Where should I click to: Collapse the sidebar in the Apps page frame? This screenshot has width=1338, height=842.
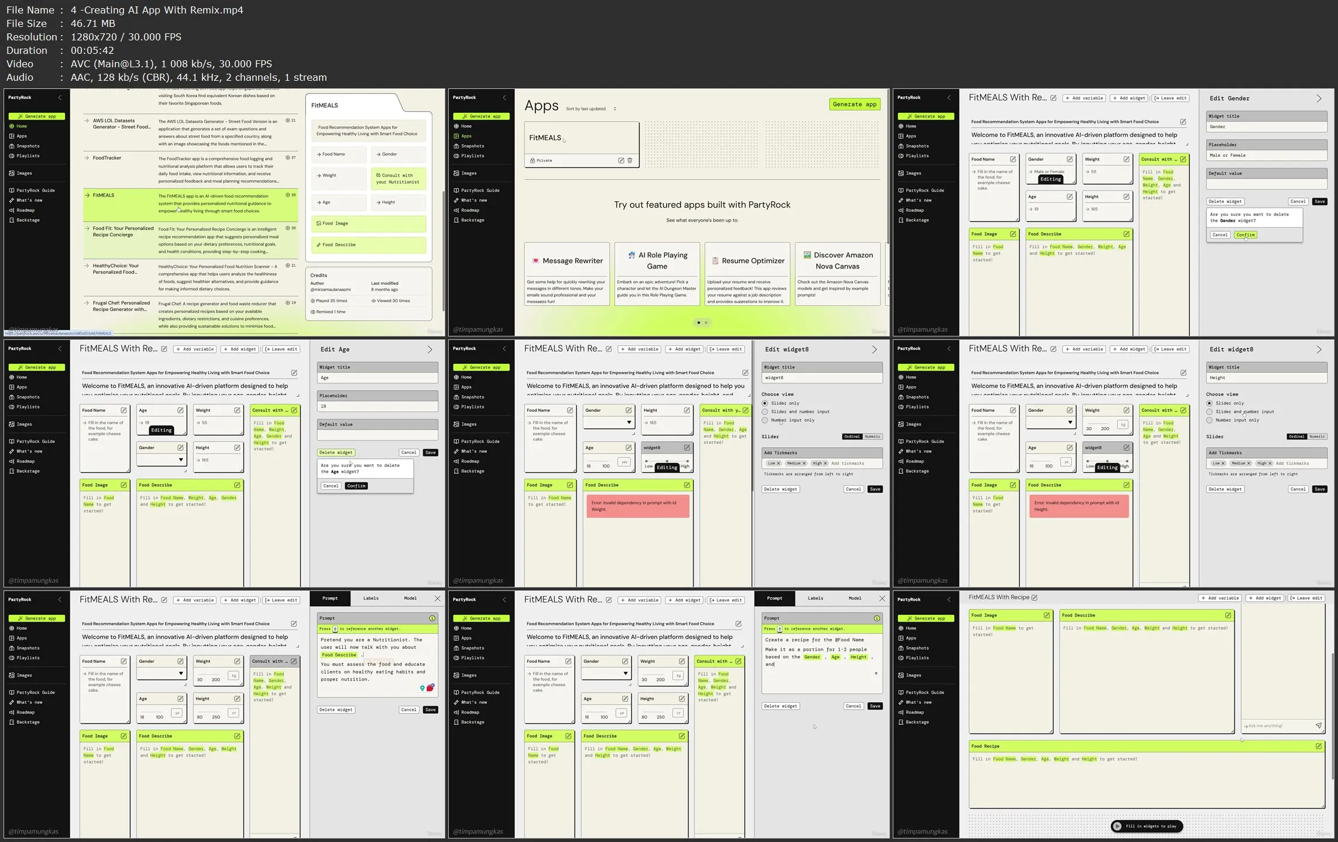coord(504,98)
